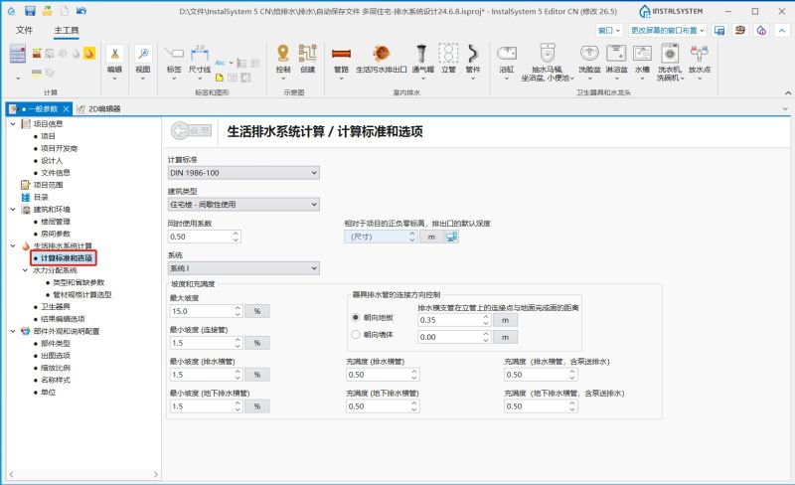795x485 pixels.
Task: Select the 朝向地板 radio button
Action: pos(356,318)
